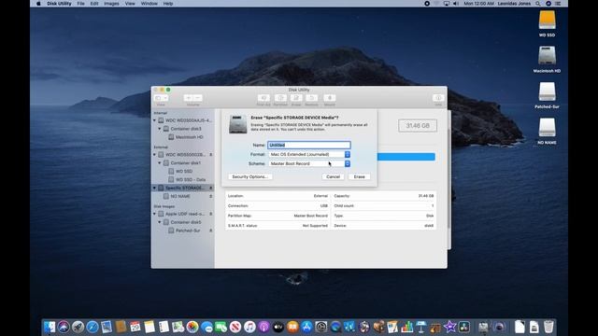Click the Partition toolbar icon
Image resolution: width=598 pixels, height=336 pixels.
pyautogui.click(x=280, y=98)
